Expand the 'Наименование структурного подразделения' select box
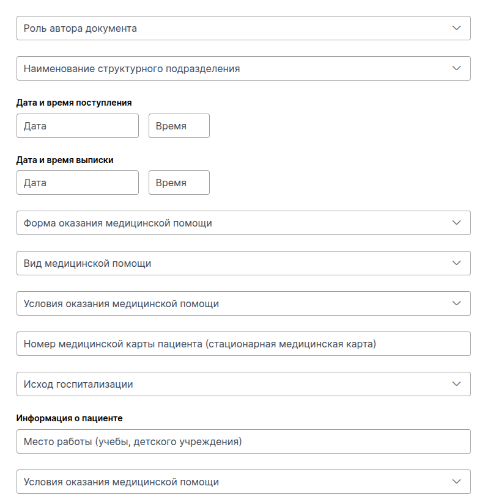This screenshot has width=485, height=500. pos(243,68)
